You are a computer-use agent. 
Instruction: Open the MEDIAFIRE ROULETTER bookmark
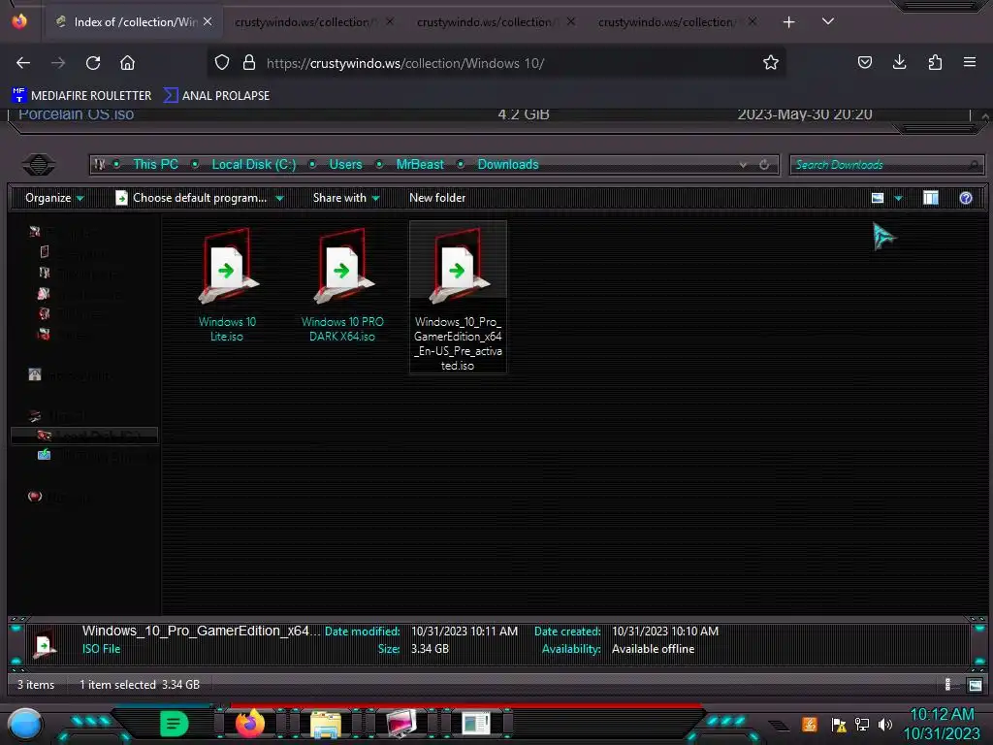click(x=81, y=96)
